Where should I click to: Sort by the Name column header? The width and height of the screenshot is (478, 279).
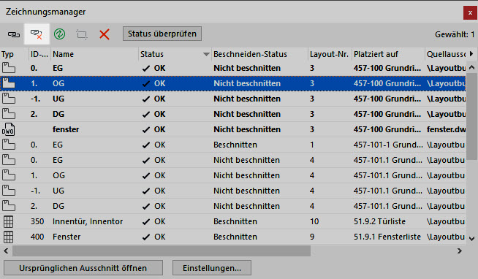pos(63,54)
